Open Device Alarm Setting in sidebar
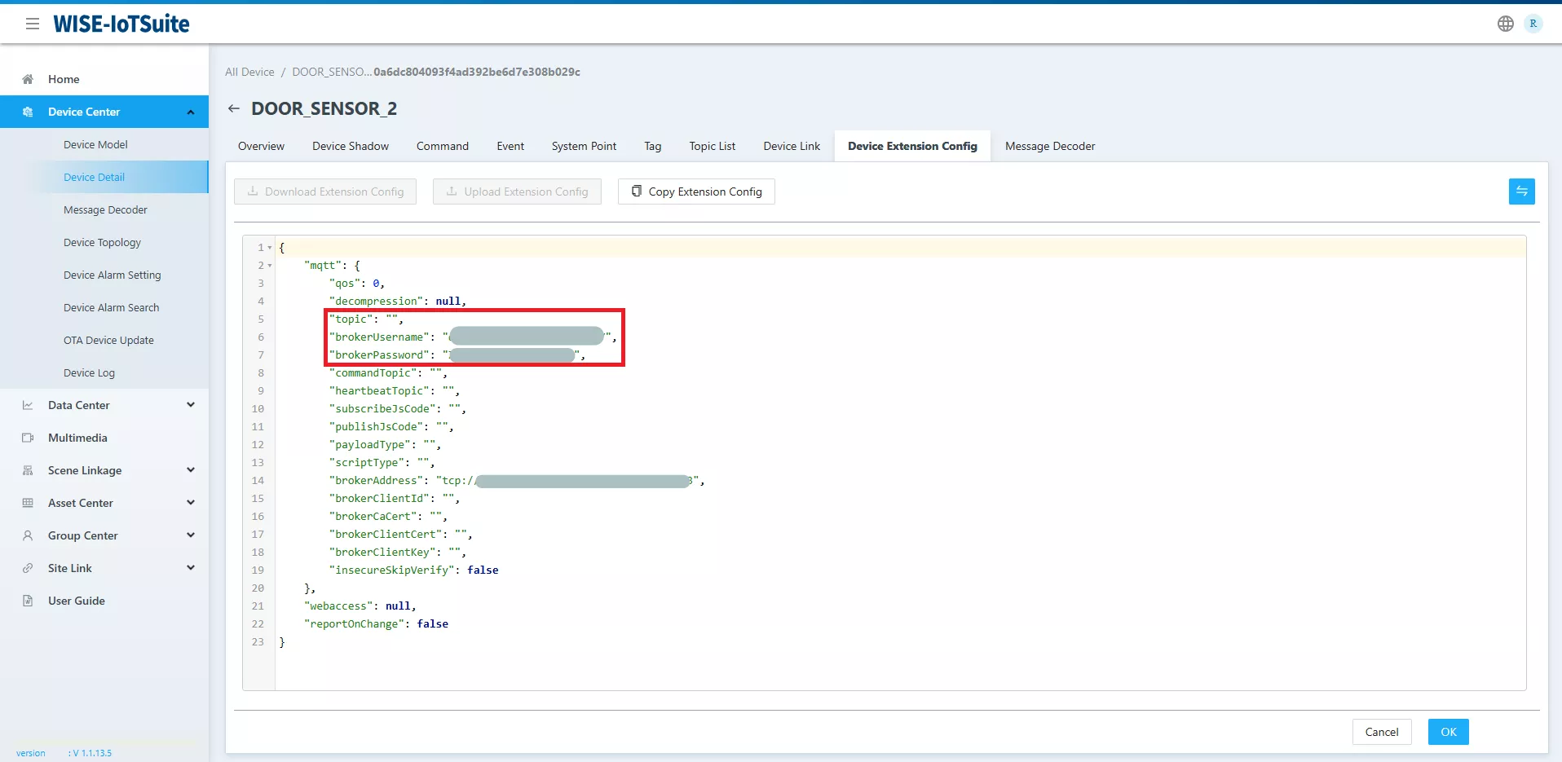Screen dimensions: 1562x762 [x=112, y=275]
